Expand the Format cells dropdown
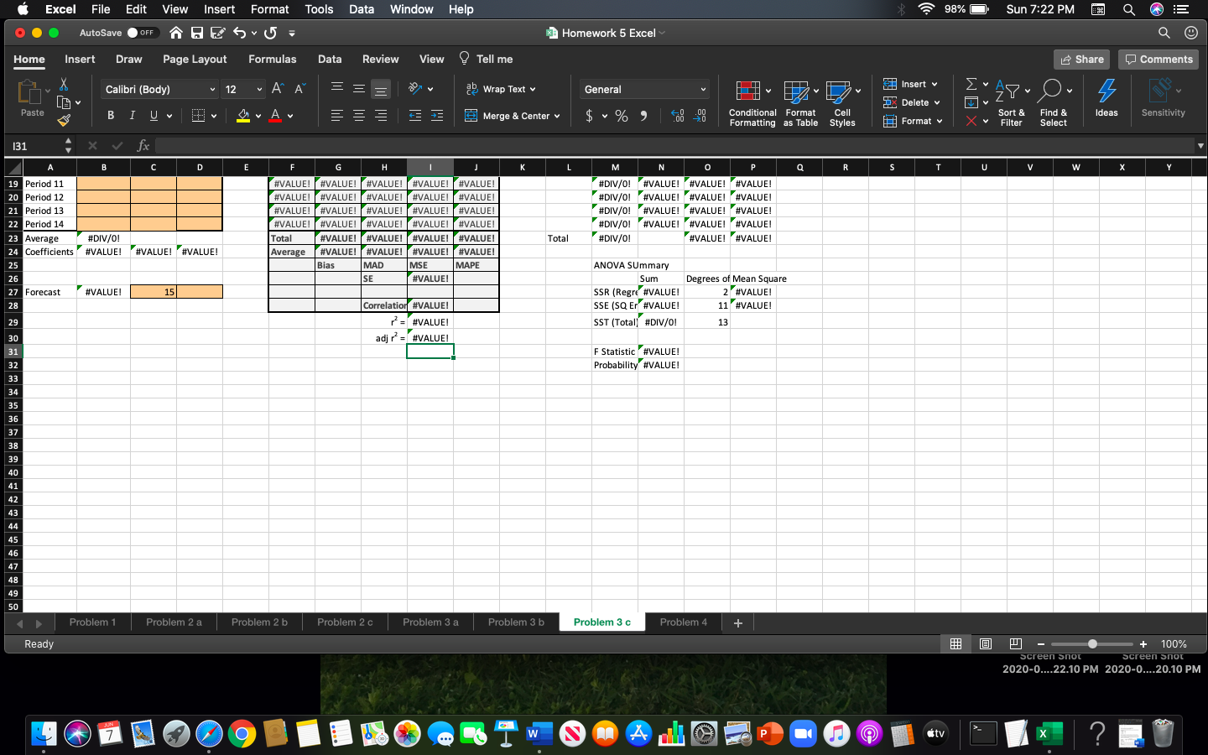The height and width of the screenshot is (755, 1208). [x=940, y=121]
